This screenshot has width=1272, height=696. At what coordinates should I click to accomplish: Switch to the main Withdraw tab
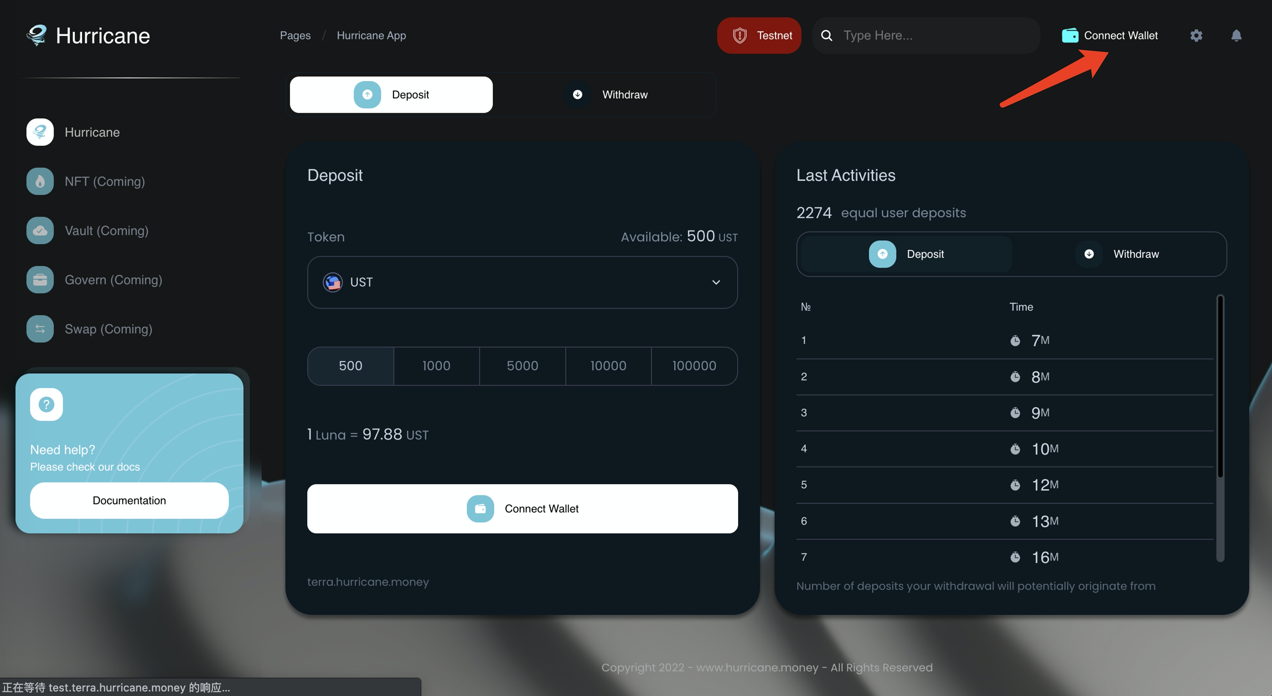point(606,95)
